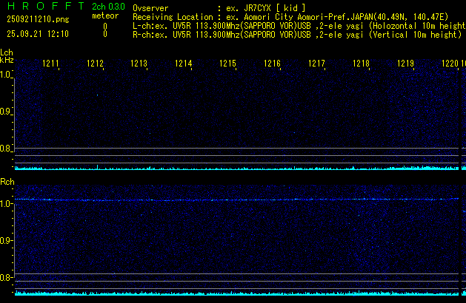Select the 2509211210.png filename label
Image resolution: width=466 pixels, height=303 pixels.
[x=38, y=19]
